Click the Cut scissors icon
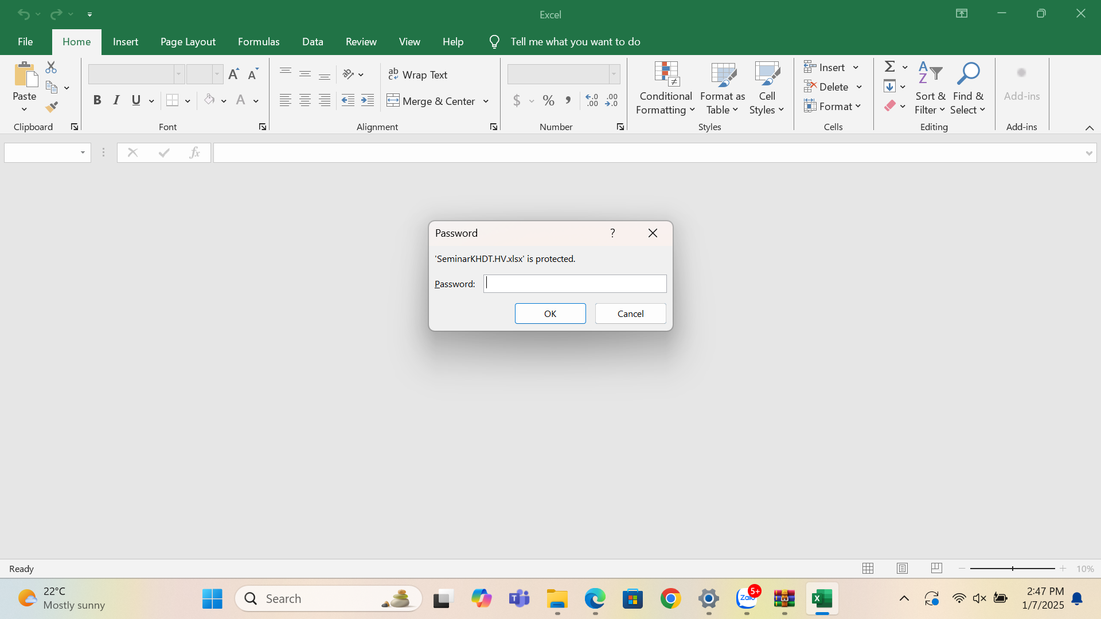The width and height of the screenshot is (1101, 619). click(x=51, y=68)
